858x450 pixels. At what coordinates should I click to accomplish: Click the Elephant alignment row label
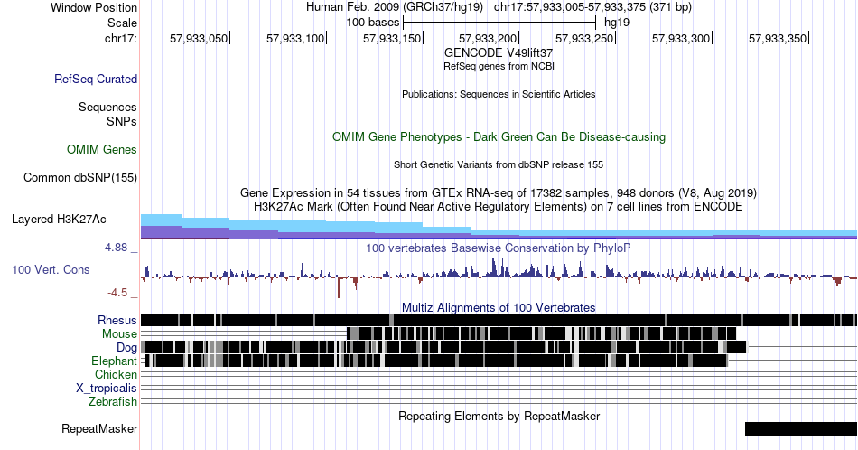coord(114,361)
